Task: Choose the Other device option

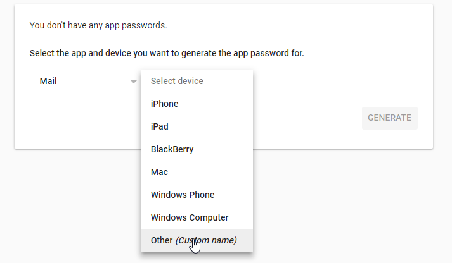Action: (162, 240)
